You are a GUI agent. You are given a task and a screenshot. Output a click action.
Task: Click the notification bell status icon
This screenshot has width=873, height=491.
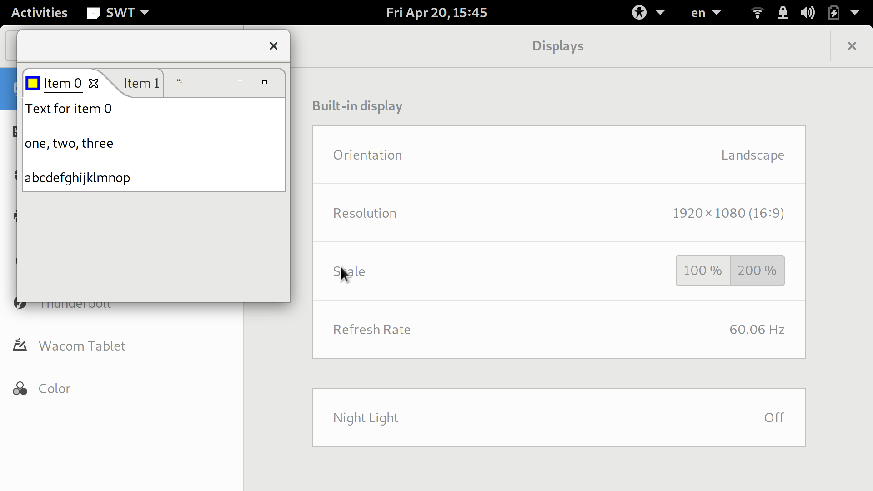coord(783,12)
